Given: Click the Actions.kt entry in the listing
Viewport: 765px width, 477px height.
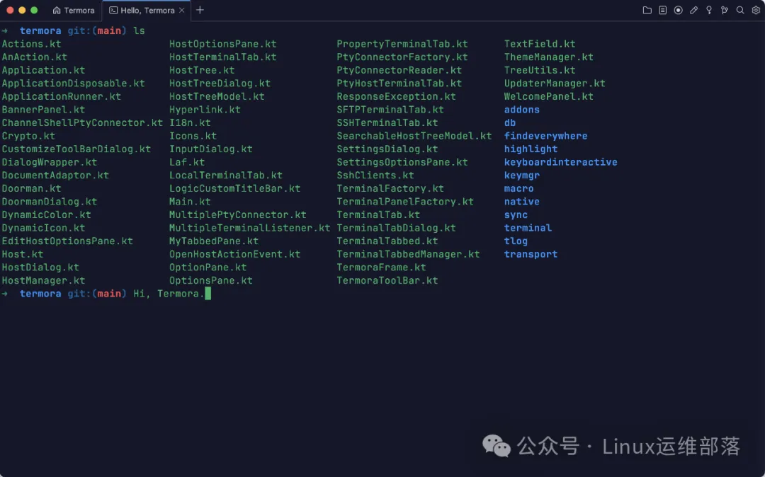Looking at the screenshot, I should [x=31, y=44].
